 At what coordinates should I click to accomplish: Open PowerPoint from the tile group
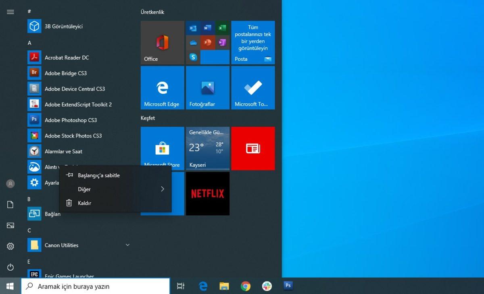(208, 42)
